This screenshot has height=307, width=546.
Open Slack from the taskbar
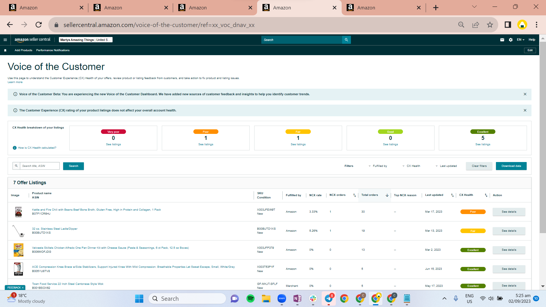coord(313,298)
